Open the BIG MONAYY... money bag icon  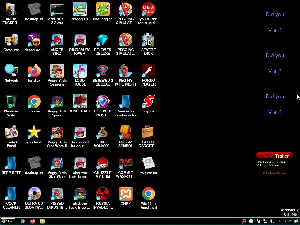(103, 137)
